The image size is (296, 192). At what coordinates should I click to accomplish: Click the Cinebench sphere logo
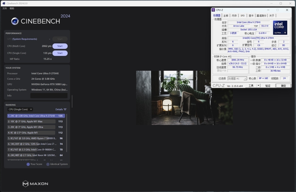(x=15, y=21)
